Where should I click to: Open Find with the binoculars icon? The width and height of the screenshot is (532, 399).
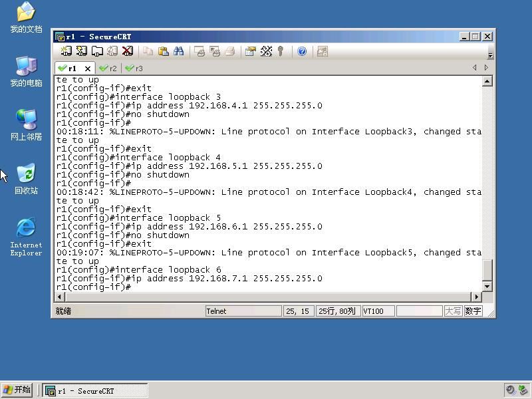pos(178,51)
